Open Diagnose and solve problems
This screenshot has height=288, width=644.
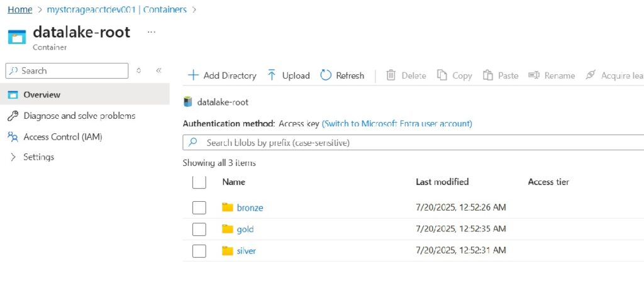[79, 116]
